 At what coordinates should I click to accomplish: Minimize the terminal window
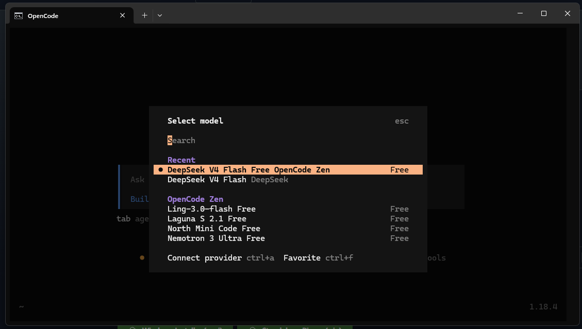pyautogui.click(x=520, y=13)
